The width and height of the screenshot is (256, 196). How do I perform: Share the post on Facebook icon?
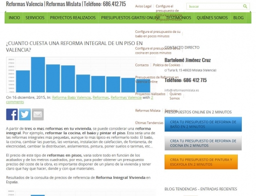tap(12, 114)
